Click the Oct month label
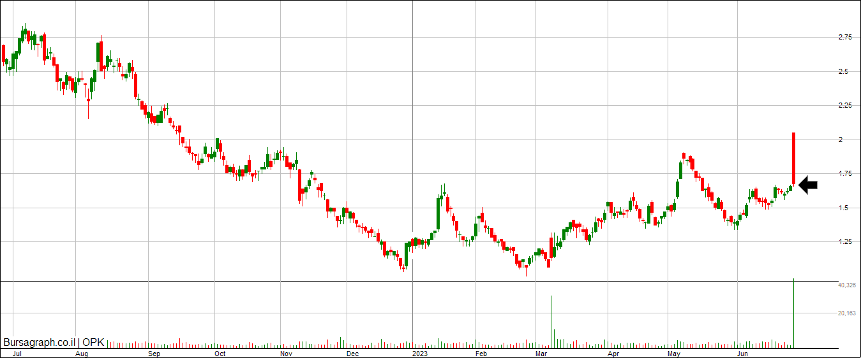 [x=220, y=353]
